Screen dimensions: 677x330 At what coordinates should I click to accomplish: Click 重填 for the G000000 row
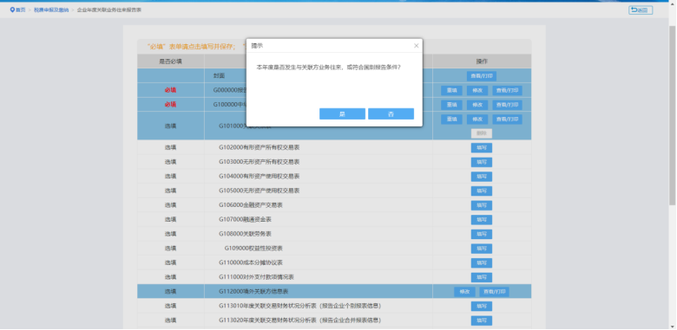coord(451,90)
